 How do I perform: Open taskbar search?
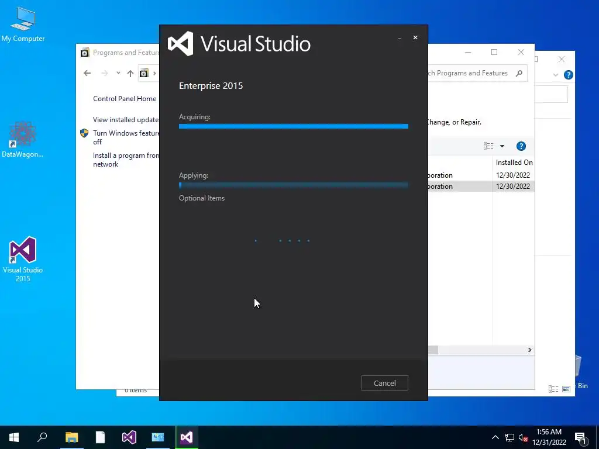click(x=42, y=437)
